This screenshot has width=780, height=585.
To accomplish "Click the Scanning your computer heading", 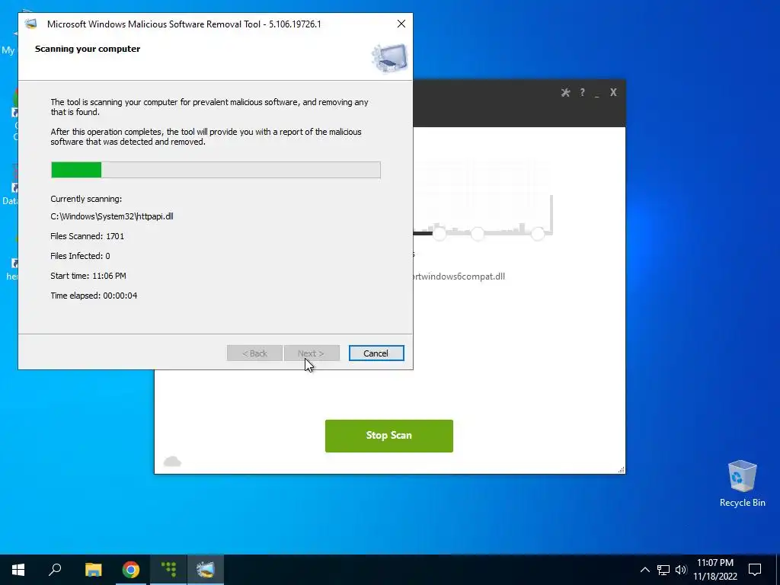I will 88,49.
